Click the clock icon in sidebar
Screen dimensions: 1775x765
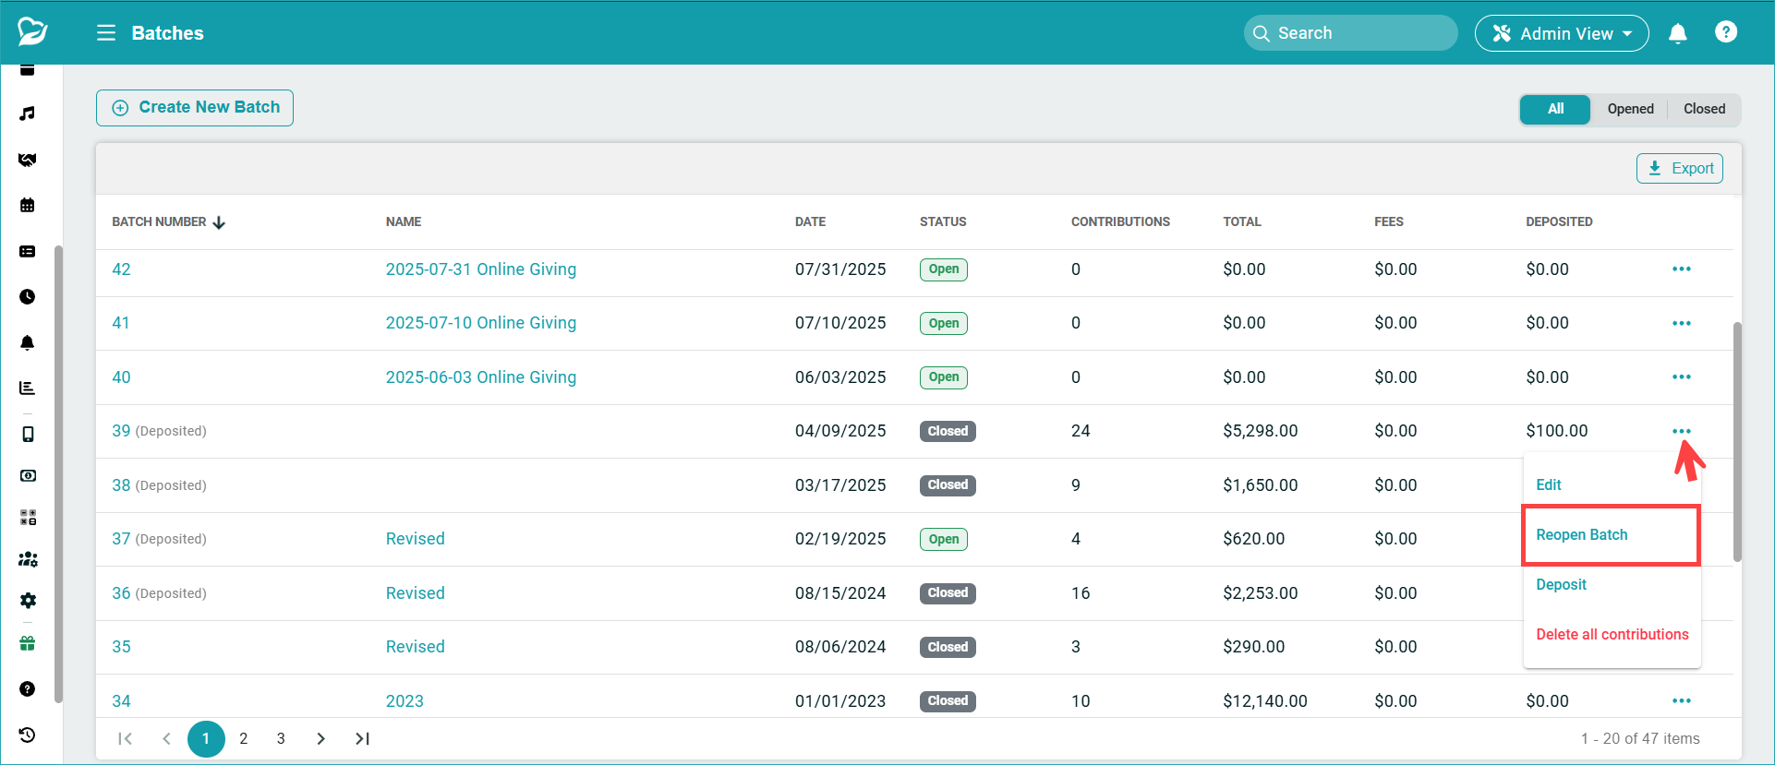(28, 296)
